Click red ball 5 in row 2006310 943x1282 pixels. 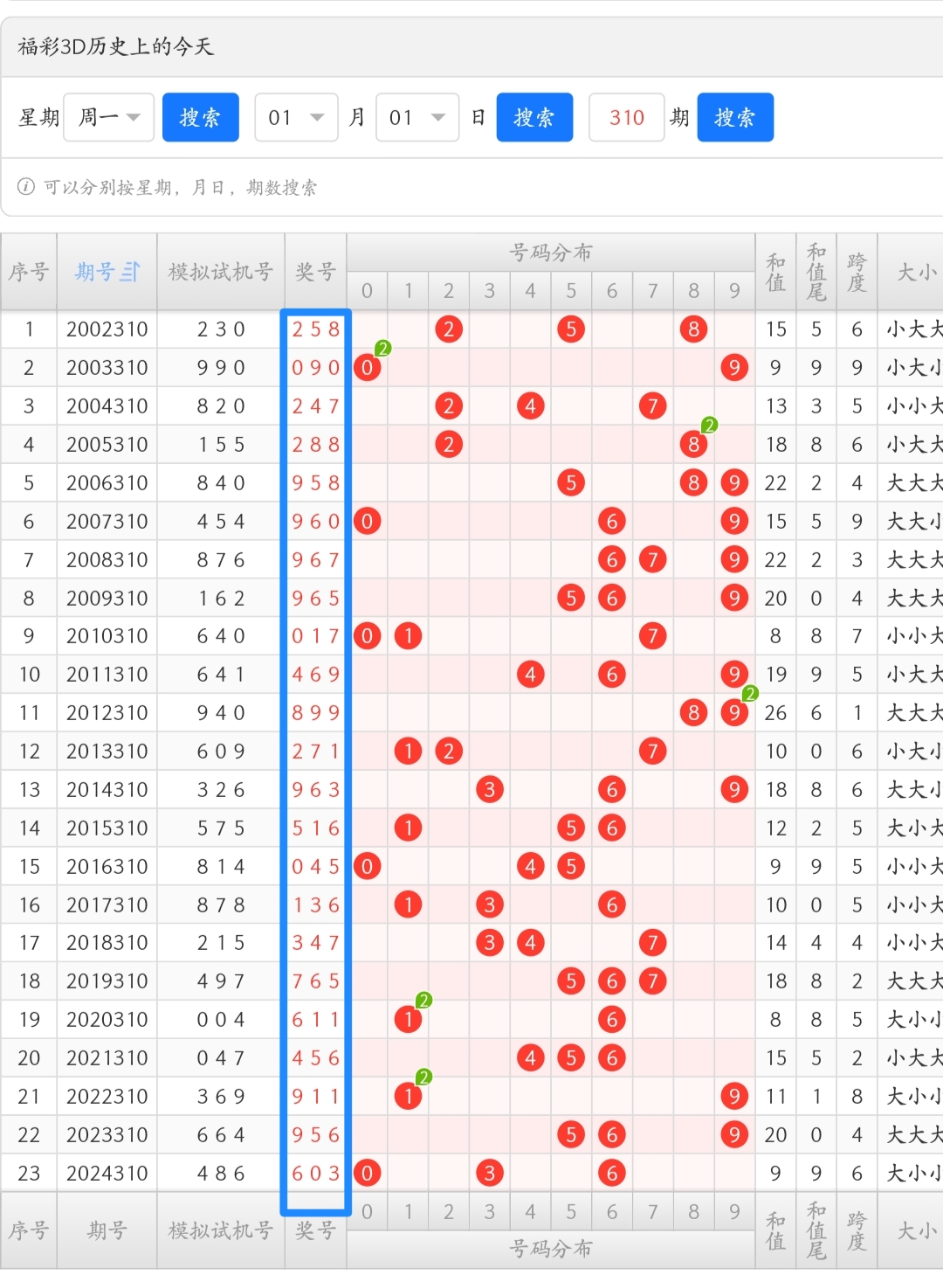tap(571, 483)
